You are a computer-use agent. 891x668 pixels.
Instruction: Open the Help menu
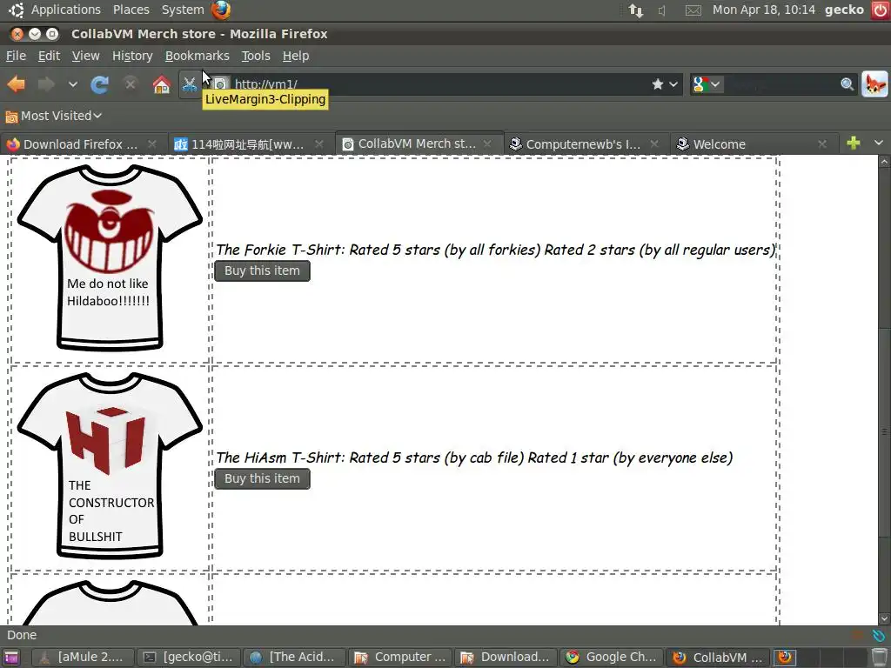point(296,56)
